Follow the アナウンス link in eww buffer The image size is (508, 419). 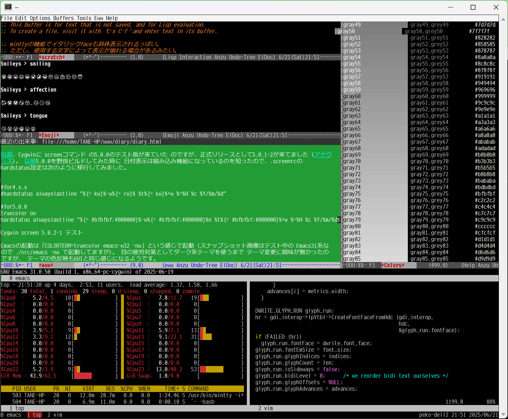point(323,155)
